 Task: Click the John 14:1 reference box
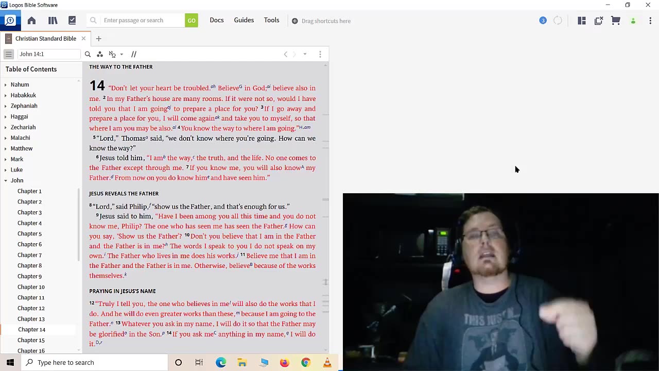[49, 54]
